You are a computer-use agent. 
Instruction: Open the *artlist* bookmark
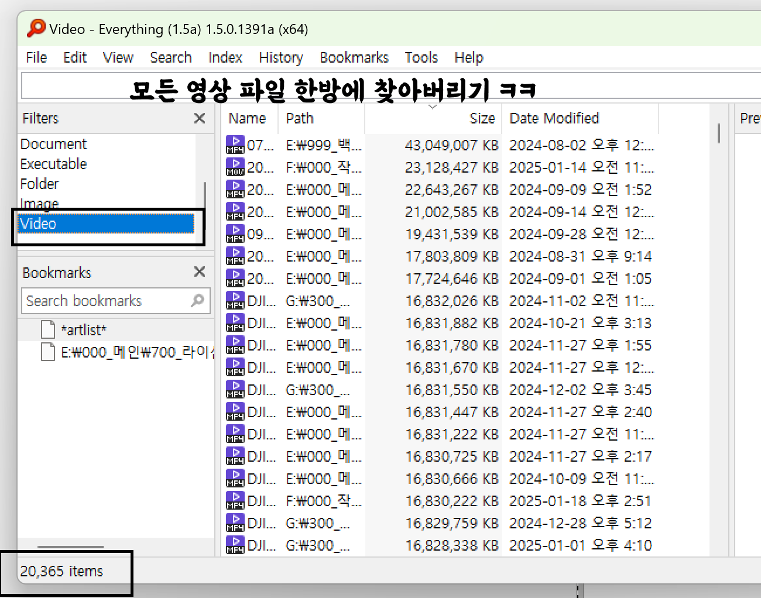click(84, 330)
